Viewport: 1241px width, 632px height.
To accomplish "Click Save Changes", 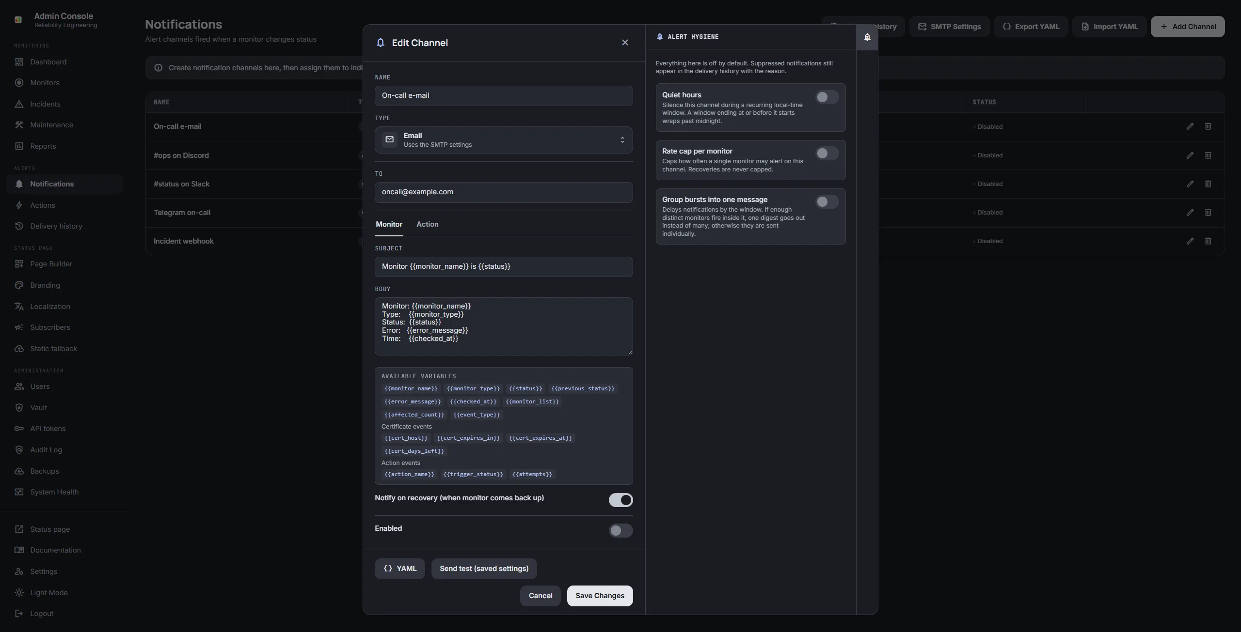I will click(x=600, y=596).
